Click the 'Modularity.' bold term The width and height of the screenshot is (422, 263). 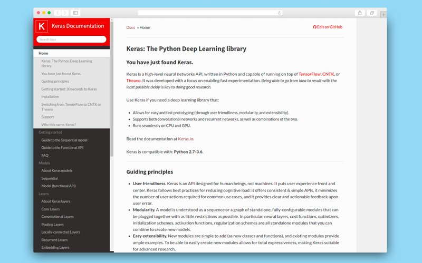coord(143,210)
